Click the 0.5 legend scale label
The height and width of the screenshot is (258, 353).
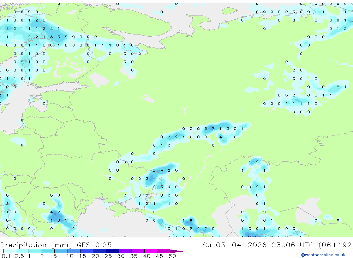tap(19, 256)
